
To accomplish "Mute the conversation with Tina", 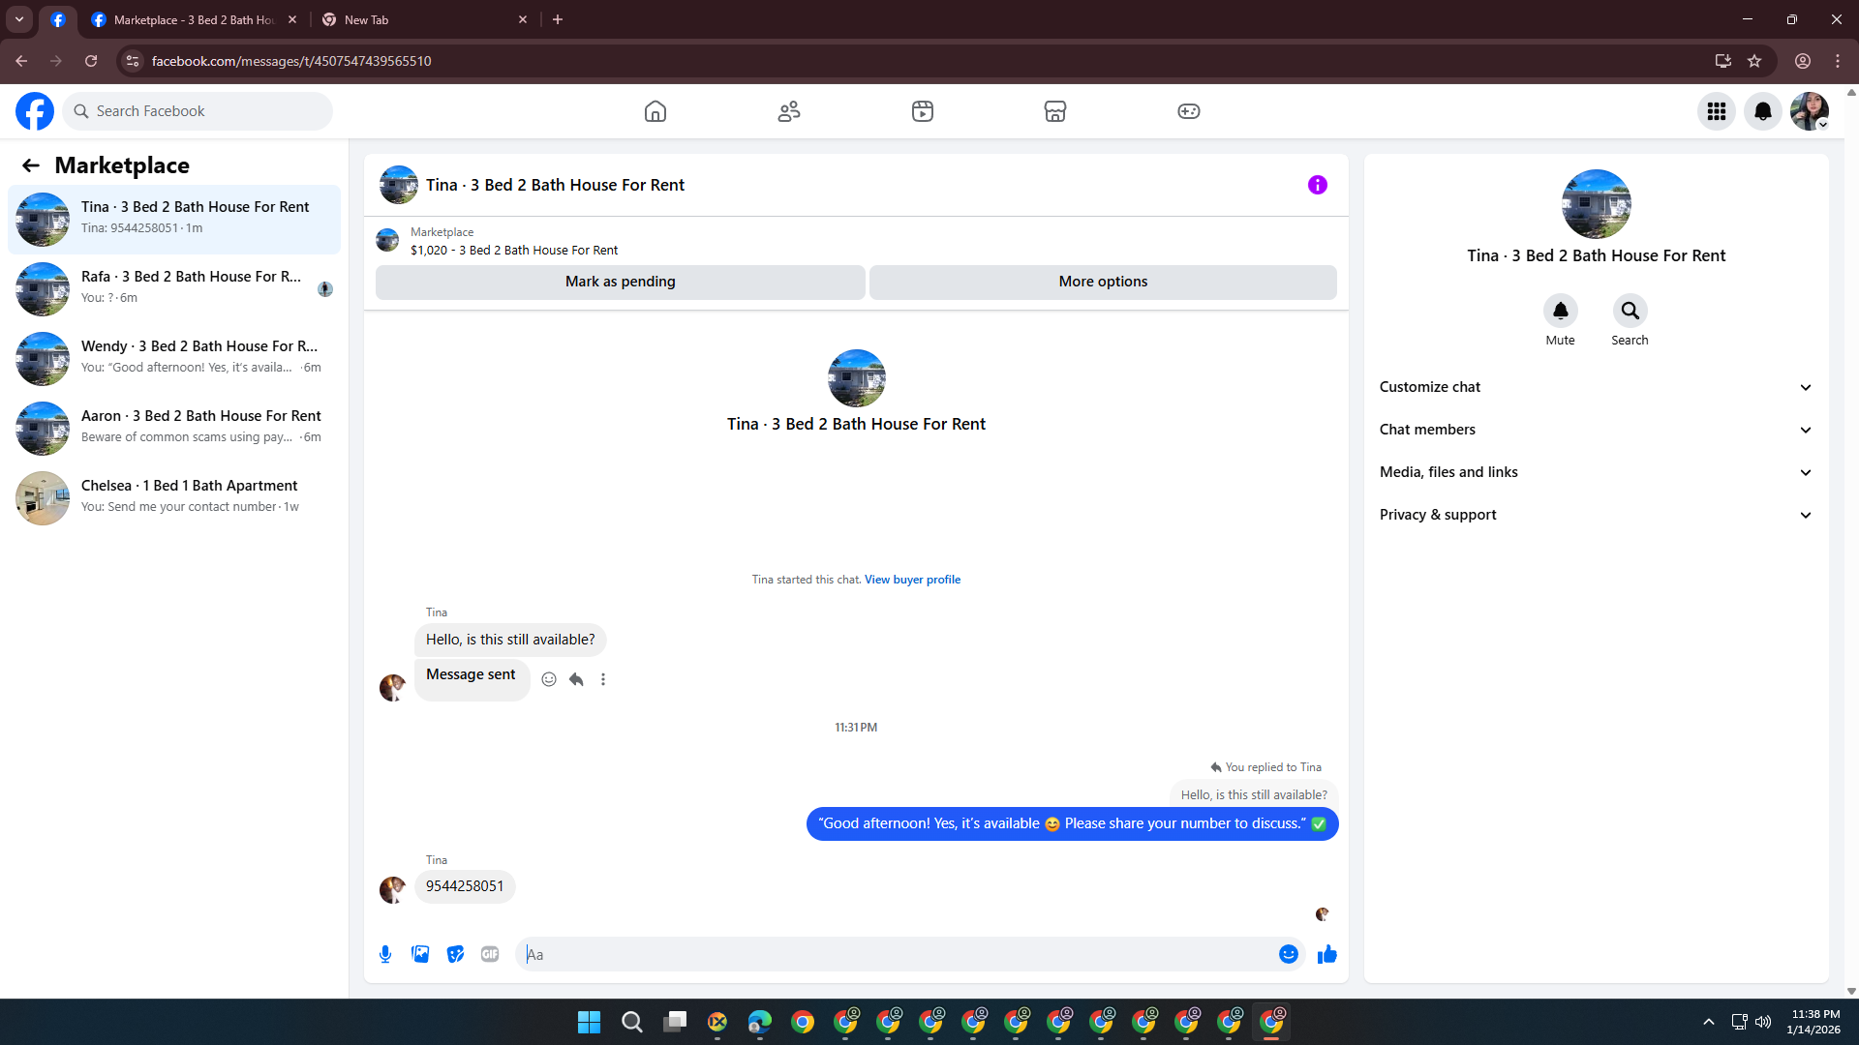I will pos(1560,311).
